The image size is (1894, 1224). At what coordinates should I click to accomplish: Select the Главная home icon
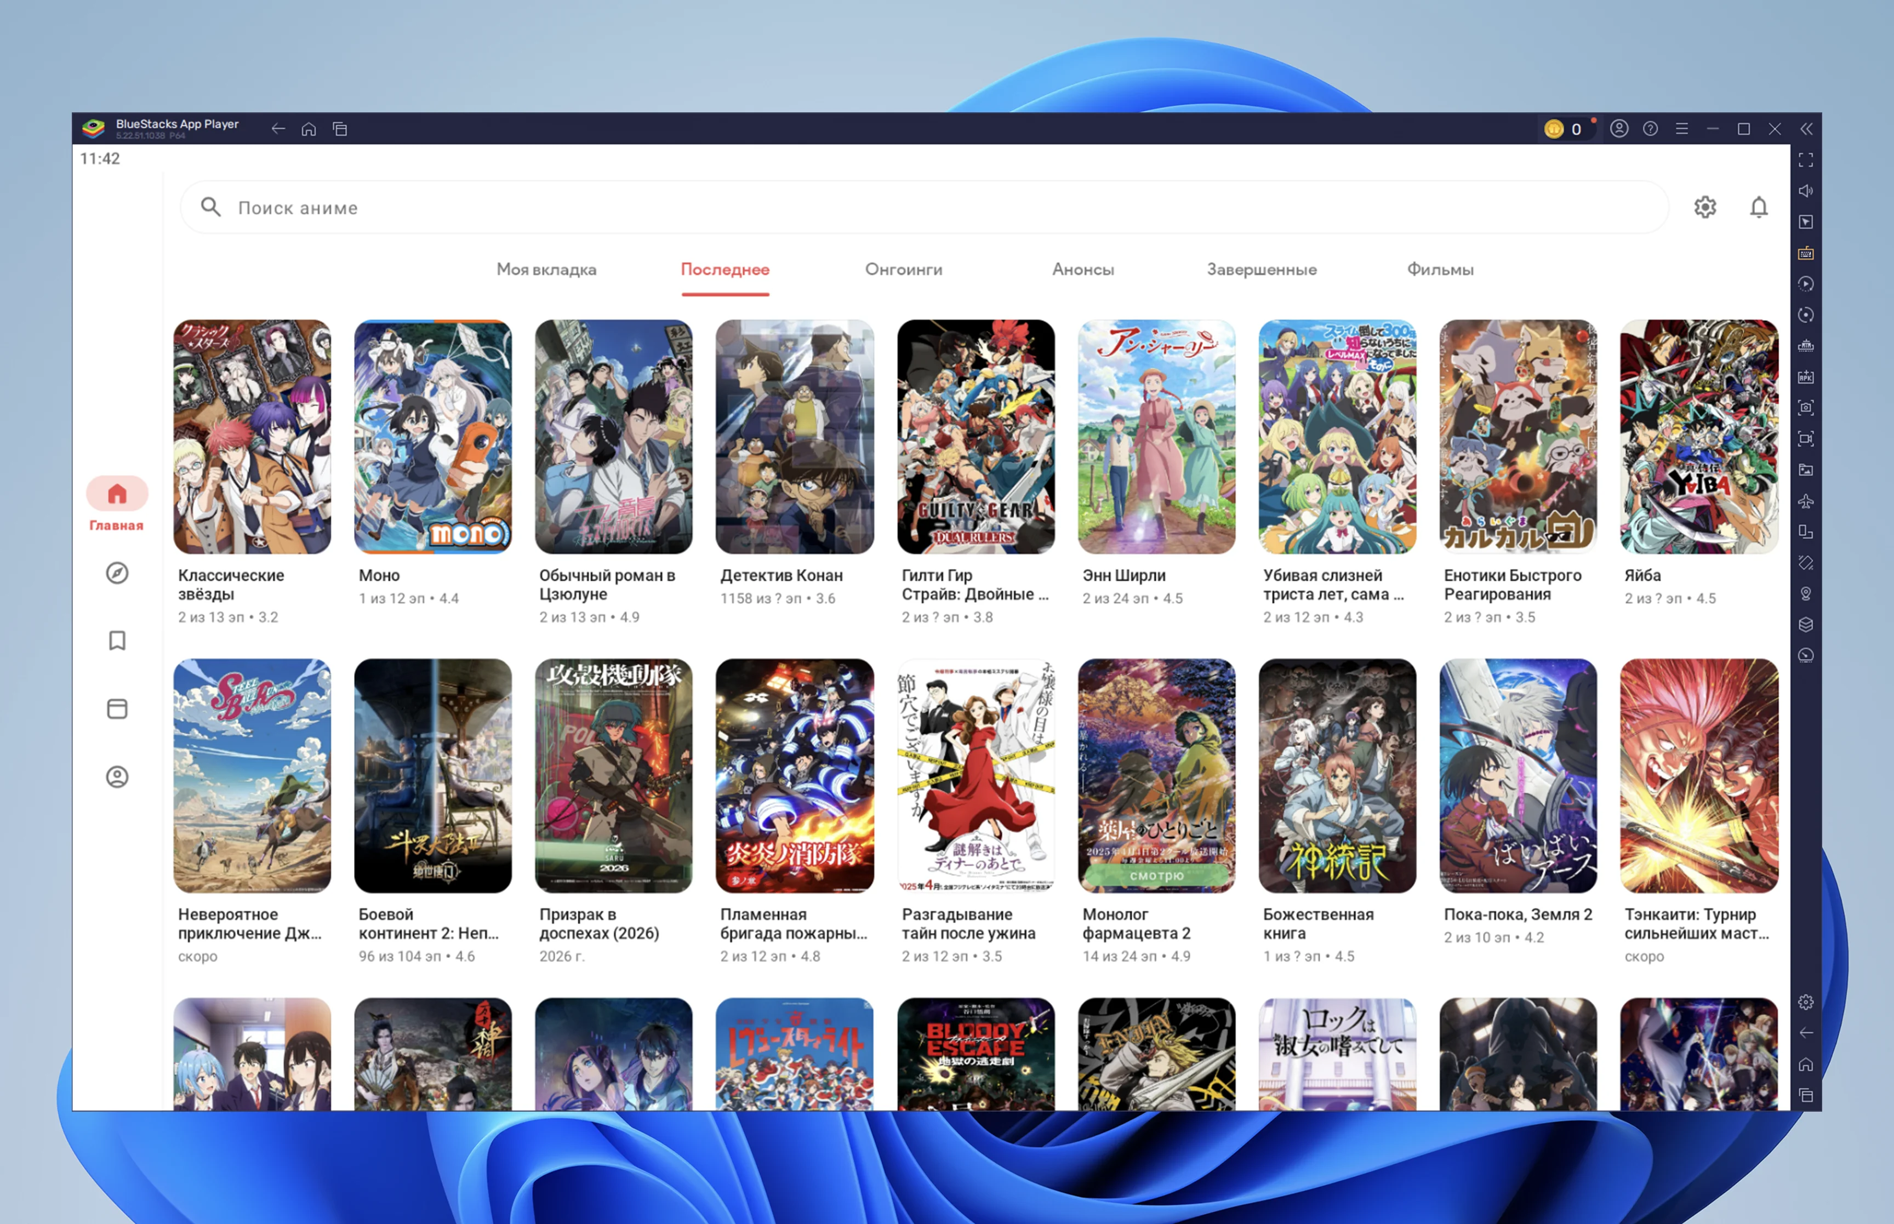[117, 494]
